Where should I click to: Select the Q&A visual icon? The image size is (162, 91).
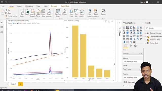pos(128,42)
